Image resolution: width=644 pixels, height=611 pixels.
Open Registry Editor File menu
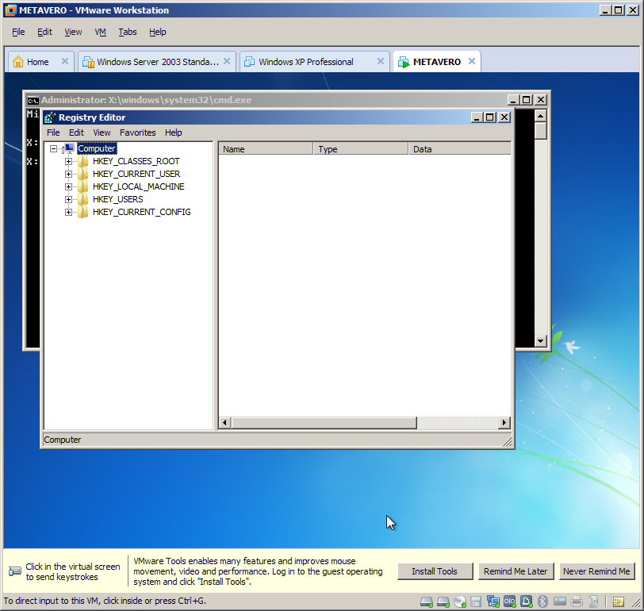[x=53, y=133]
